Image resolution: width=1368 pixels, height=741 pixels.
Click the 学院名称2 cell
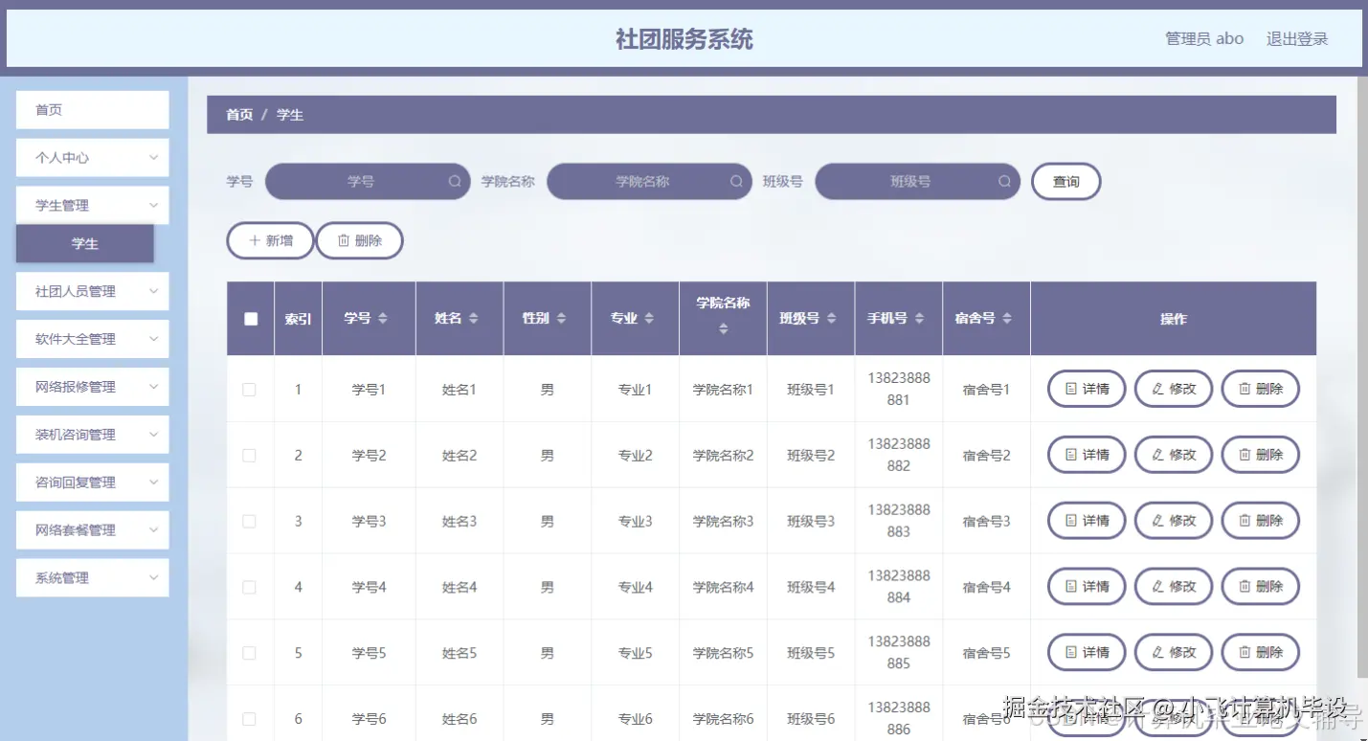(x=723, y=456)
